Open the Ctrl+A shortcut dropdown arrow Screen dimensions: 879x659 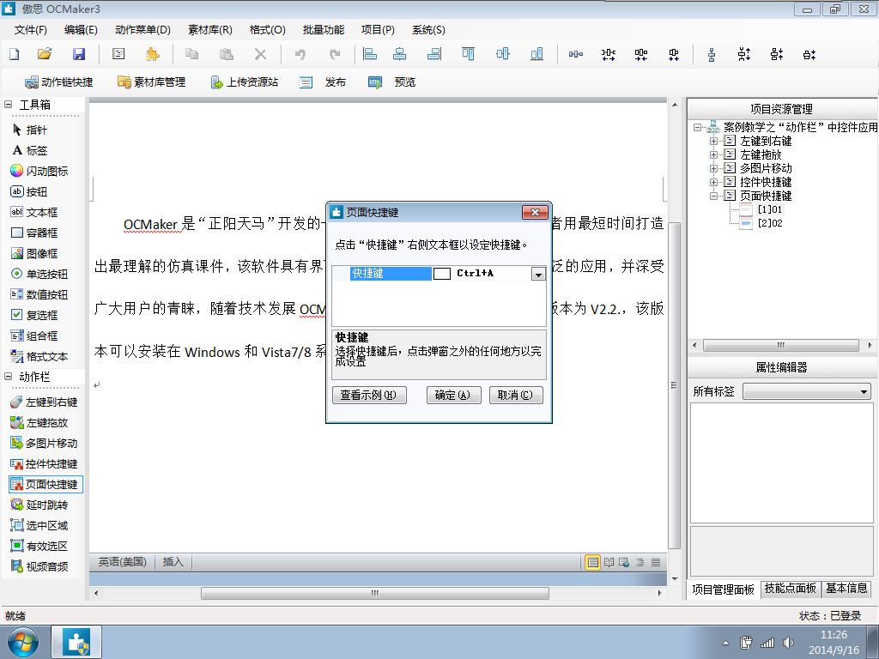(538, 274)
